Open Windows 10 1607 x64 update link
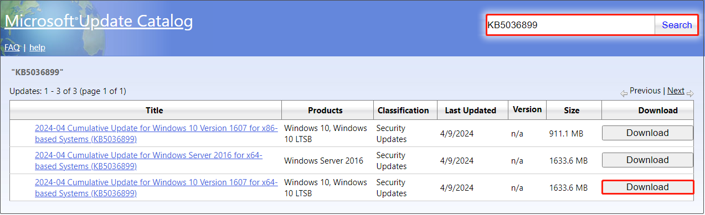Image resolution: width=705 pixels, height=215 pixels. click(x=156, y=187)
